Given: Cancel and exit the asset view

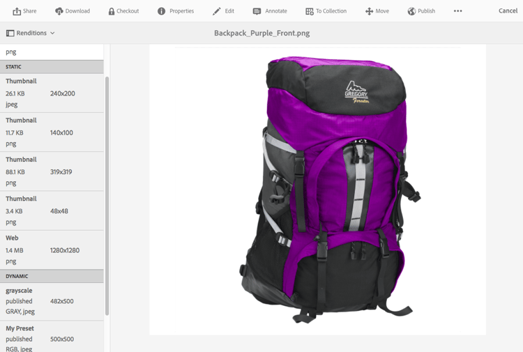Looking at the screenshot, I should point(508,10).
